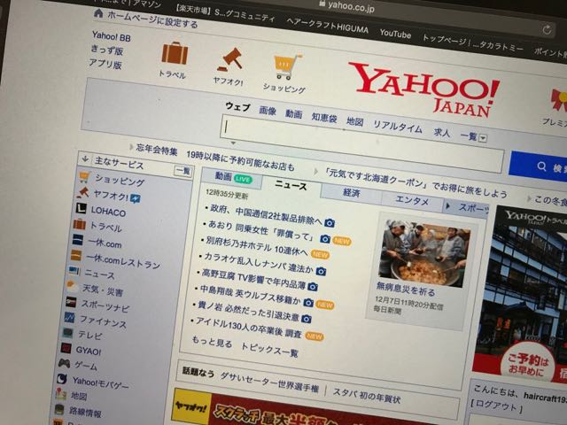Image resolution: width=567 pixels, height=425 pixels.
Task: Open the アプリ版 link
Action: (x=105, y=64)
